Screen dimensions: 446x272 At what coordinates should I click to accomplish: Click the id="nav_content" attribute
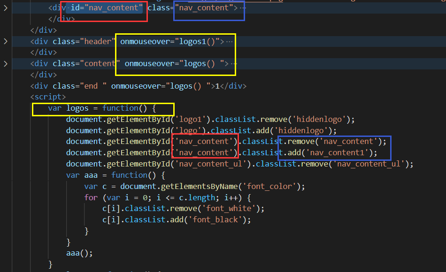[107, 8]
